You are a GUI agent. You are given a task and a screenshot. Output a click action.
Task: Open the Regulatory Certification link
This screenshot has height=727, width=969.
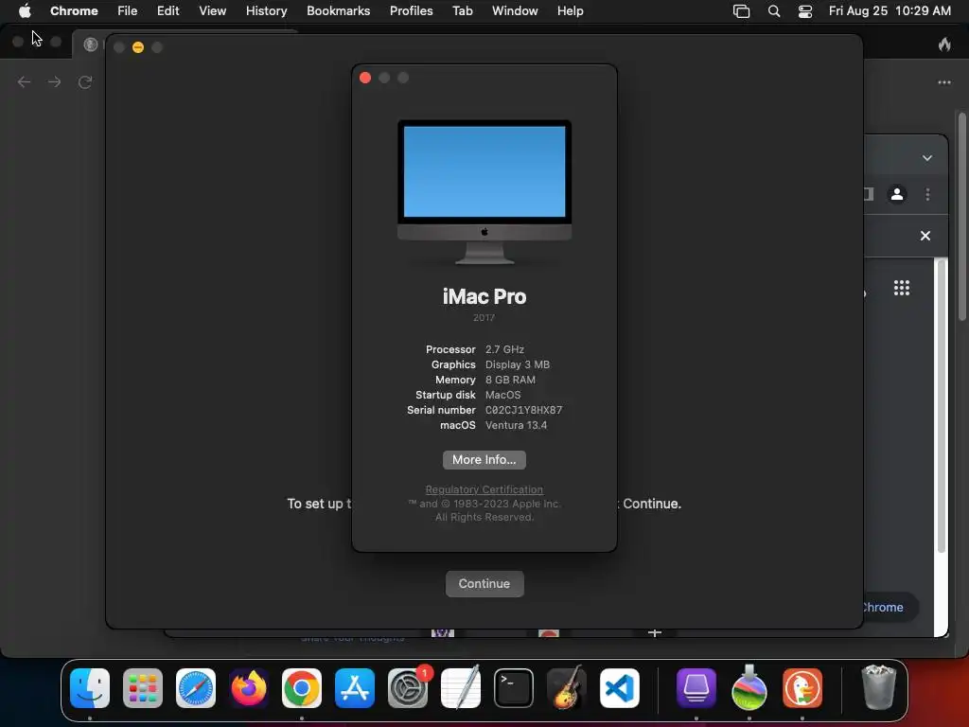[x=484, y=489]
